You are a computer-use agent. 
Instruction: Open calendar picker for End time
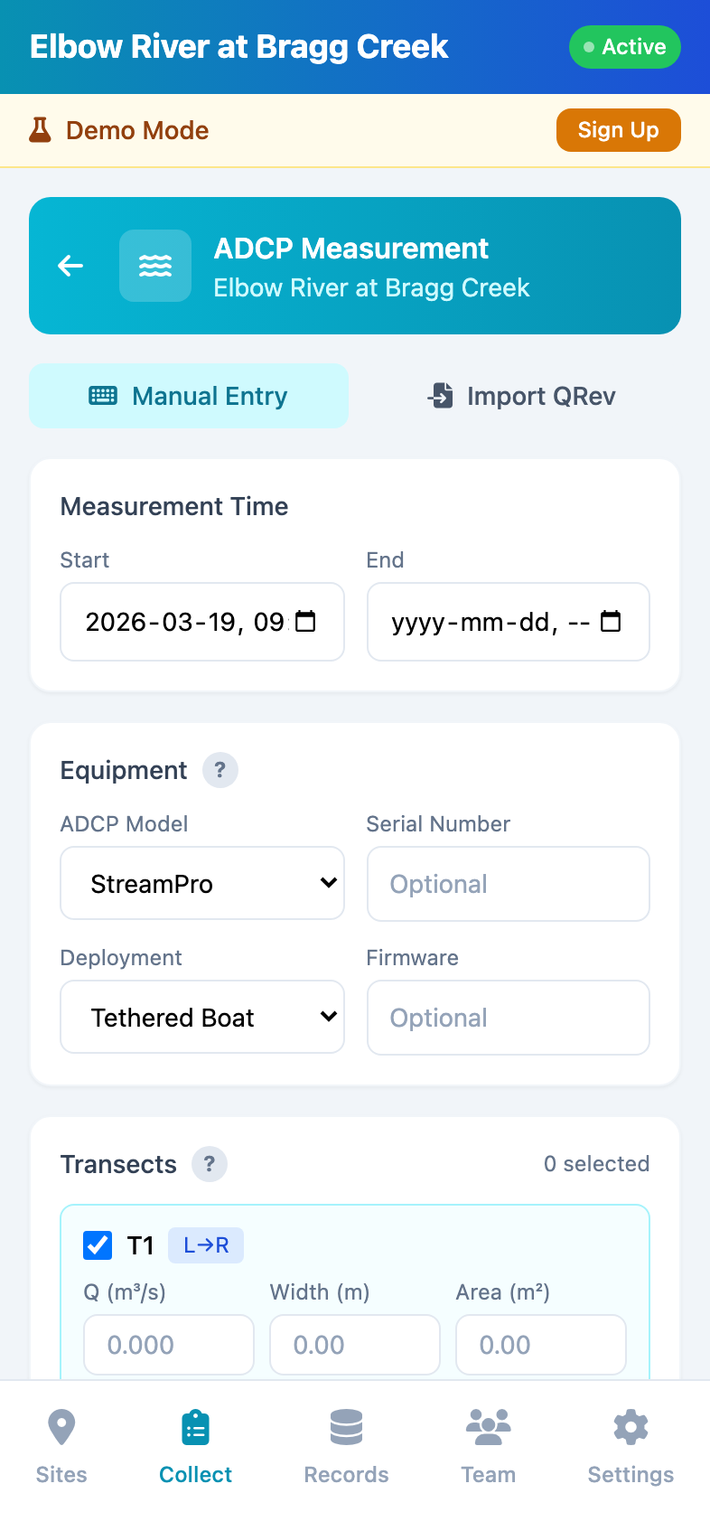click(x=612, y=622)
